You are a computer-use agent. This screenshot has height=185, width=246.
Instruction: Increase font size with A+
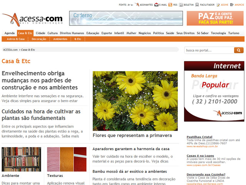tap(130, 5)
